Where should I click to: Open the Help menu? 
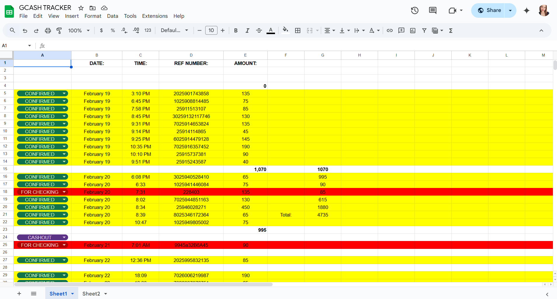click(x=179, y=16)
